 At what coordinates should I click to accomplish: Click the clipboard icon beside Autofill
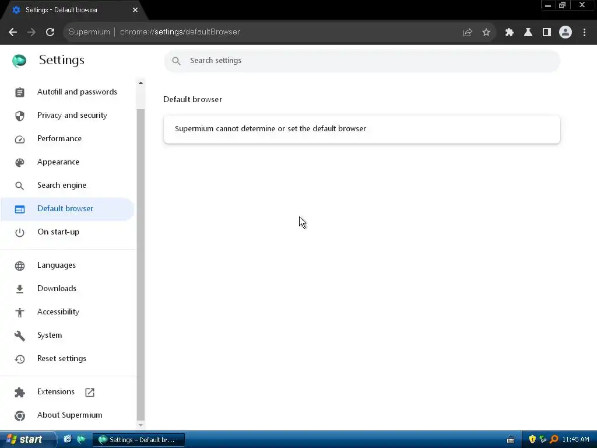[x=20, y=92]
